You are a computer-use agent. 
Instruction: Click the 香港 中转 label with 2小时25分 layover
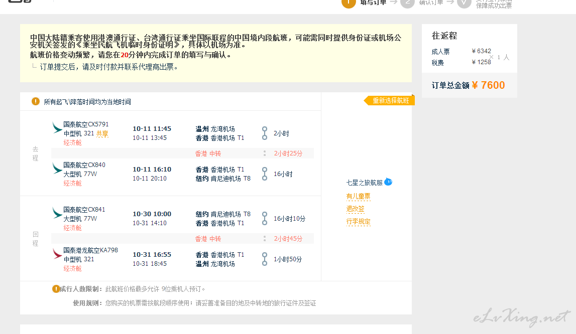(x=208, y=153)
